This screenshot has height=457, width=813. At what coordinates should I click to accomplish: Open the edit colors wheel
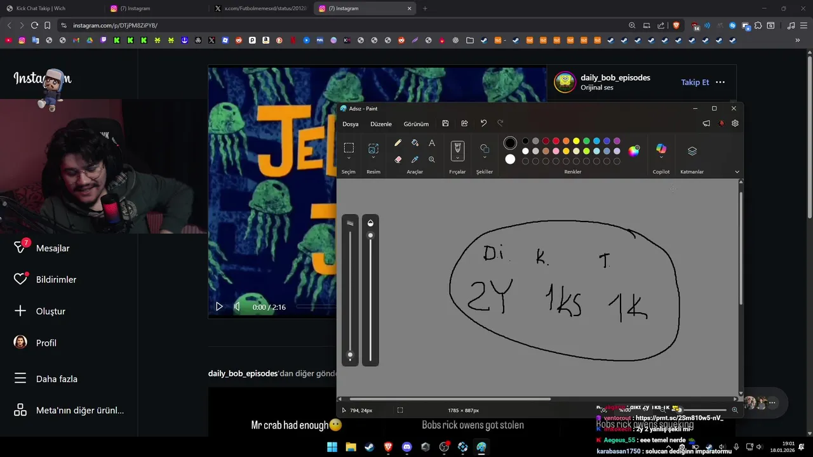(634, 150)
